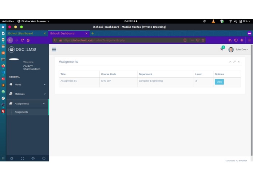Save page to Pocket
253x180 pixels.
[x=198, y=40]
